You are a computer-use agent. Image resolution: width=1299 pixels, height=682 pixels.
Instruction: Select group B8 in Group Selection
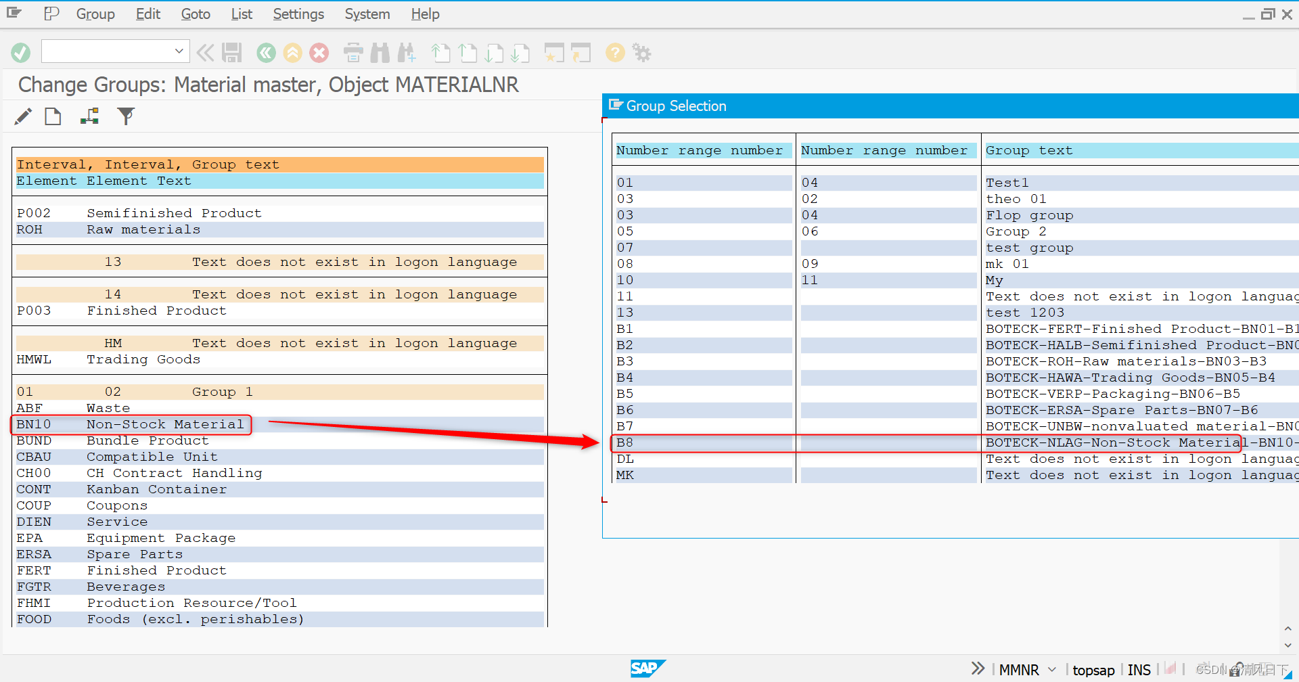(957, 442)
